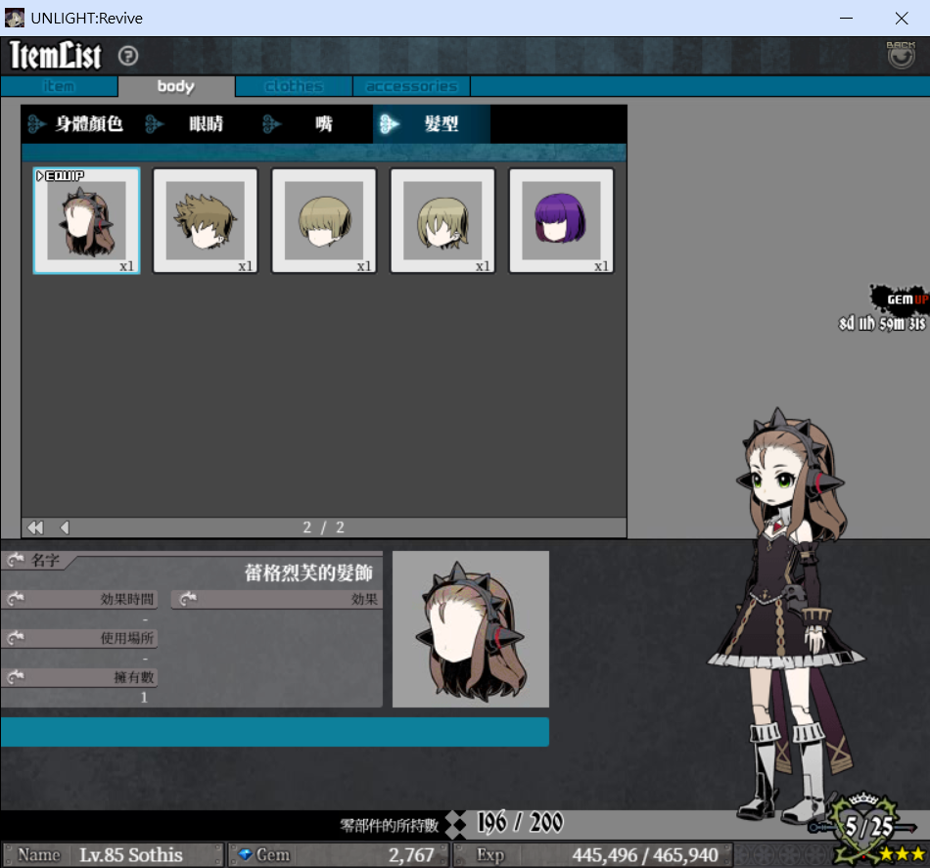Click the 零部件的所持數 label
The width and height of the screenshot is (930, 868).
389,825
